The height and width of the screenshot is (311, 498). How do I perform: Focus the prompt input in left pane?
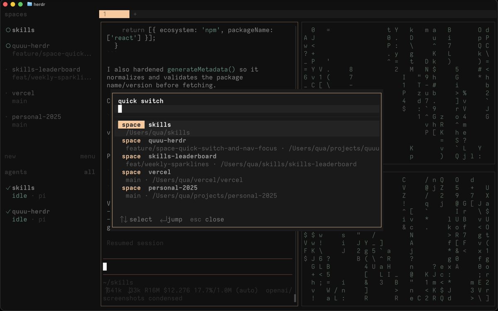pyautogui.click(x=198, y=267)
